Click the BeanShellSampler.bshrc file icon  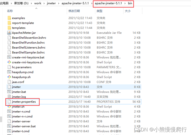(x=9, y=52)
